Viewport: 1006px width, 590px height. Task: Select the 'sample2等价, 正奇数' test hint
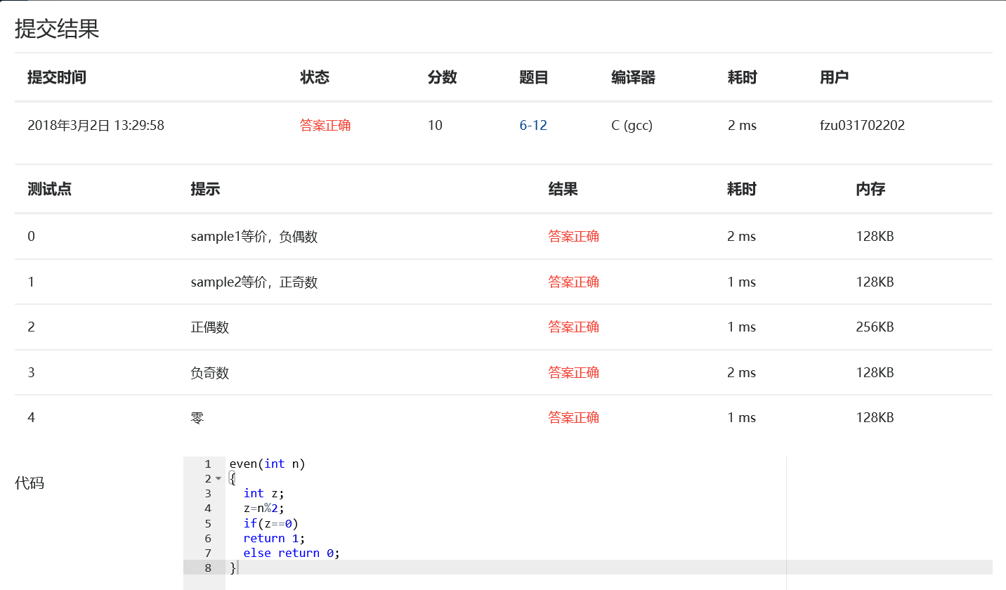click(x=254, y=282)
